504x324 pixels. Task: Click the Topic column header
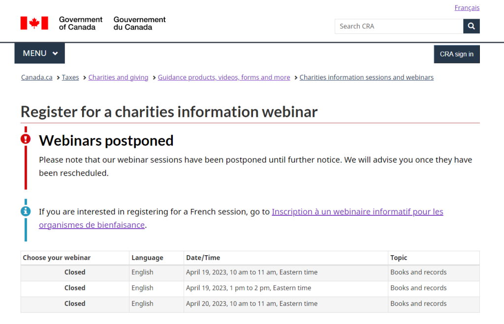(399, 258)
